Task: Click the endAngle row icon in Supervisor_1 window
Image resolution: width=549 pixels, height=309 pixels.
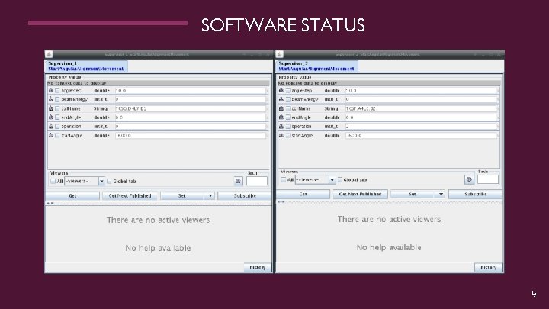Action: pyautogui.click(x=51, y=117)
